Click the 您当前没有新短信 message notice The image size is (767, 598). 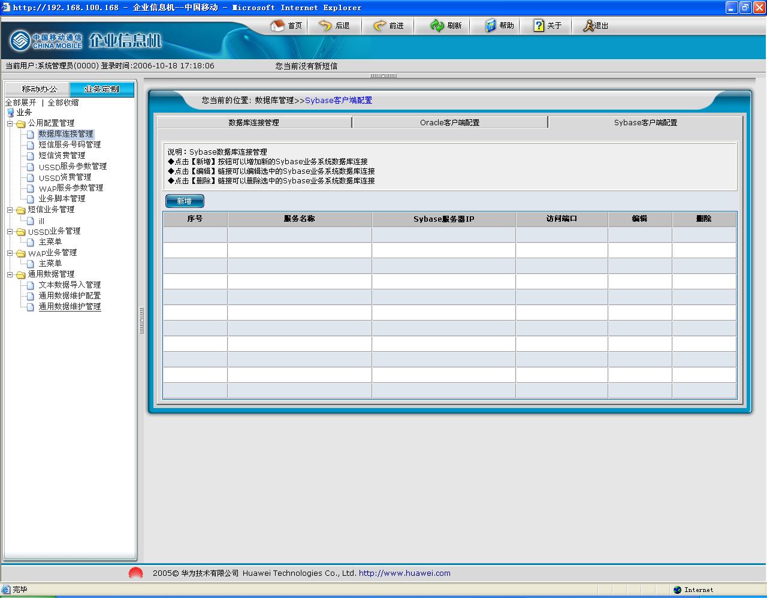click(306, 66)
